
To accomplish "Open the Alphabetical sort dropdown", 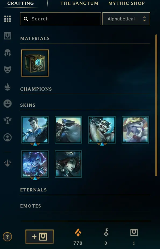I will (126, 19).
